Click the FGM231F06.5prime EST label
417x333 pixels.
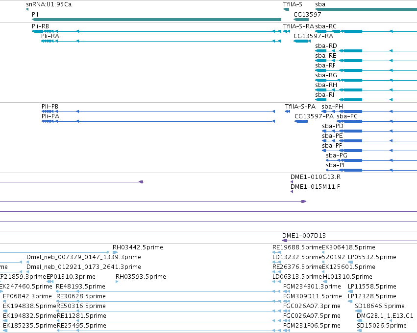(312, 326)
